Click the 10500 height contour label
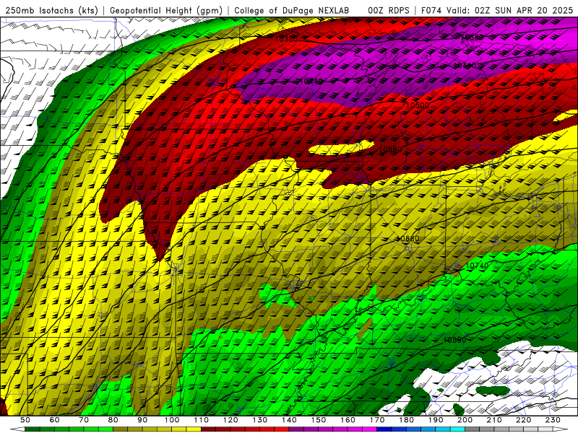The image size is (578, 433). [x=418, y=105]
